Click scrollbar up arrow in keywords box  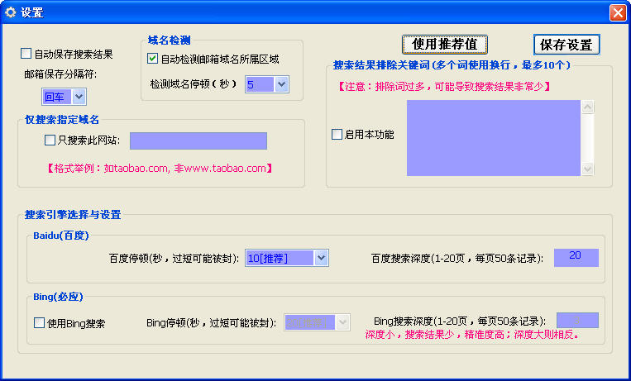588,107
